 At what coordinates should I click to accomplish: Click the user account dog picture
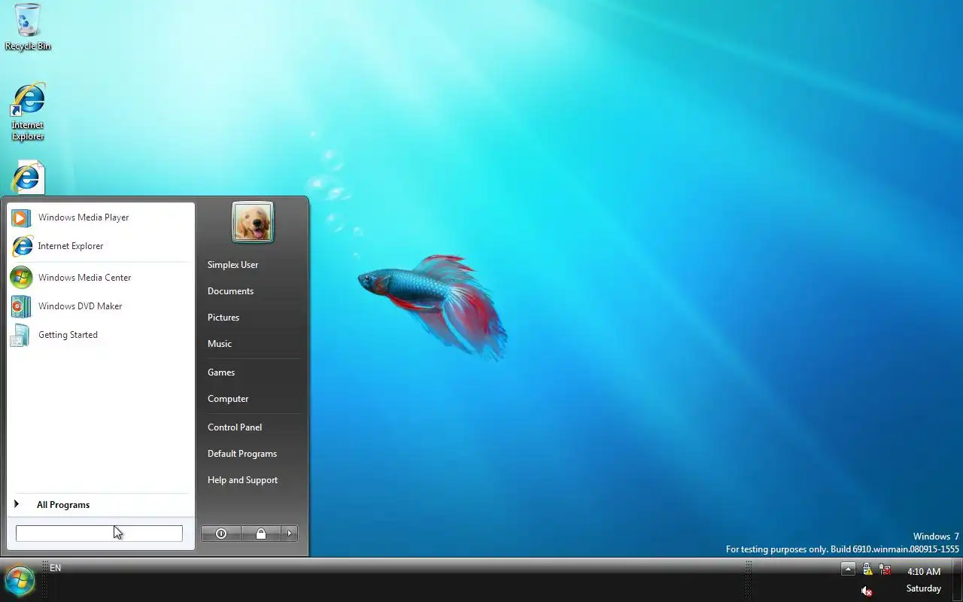(253, 223)
